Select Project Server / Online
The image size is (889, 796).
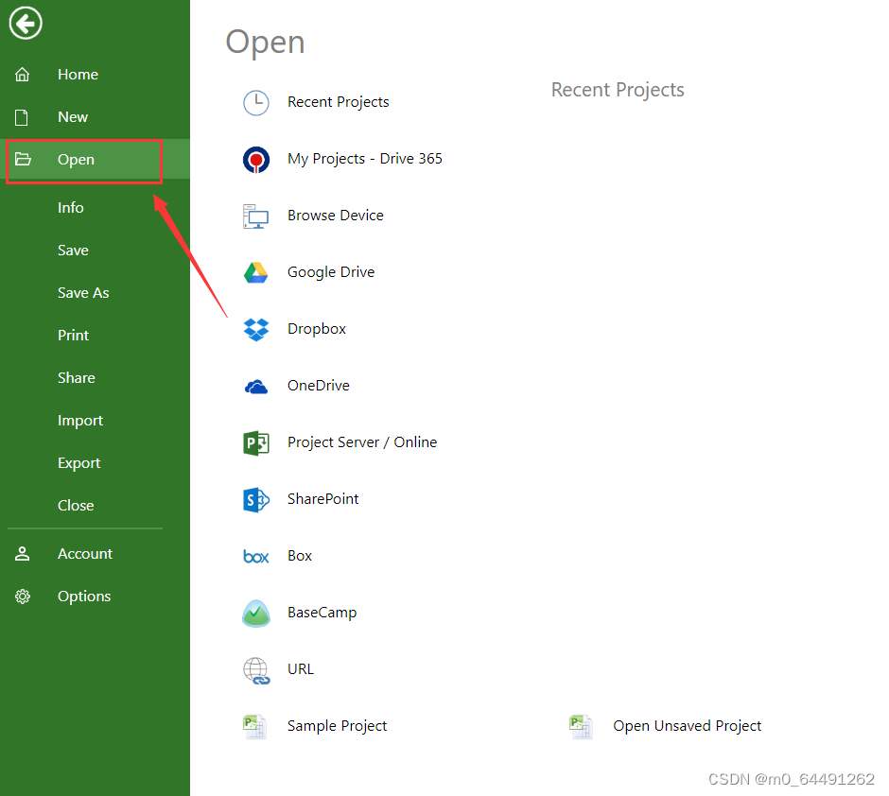pyautogui.click(x=362, y=441)
